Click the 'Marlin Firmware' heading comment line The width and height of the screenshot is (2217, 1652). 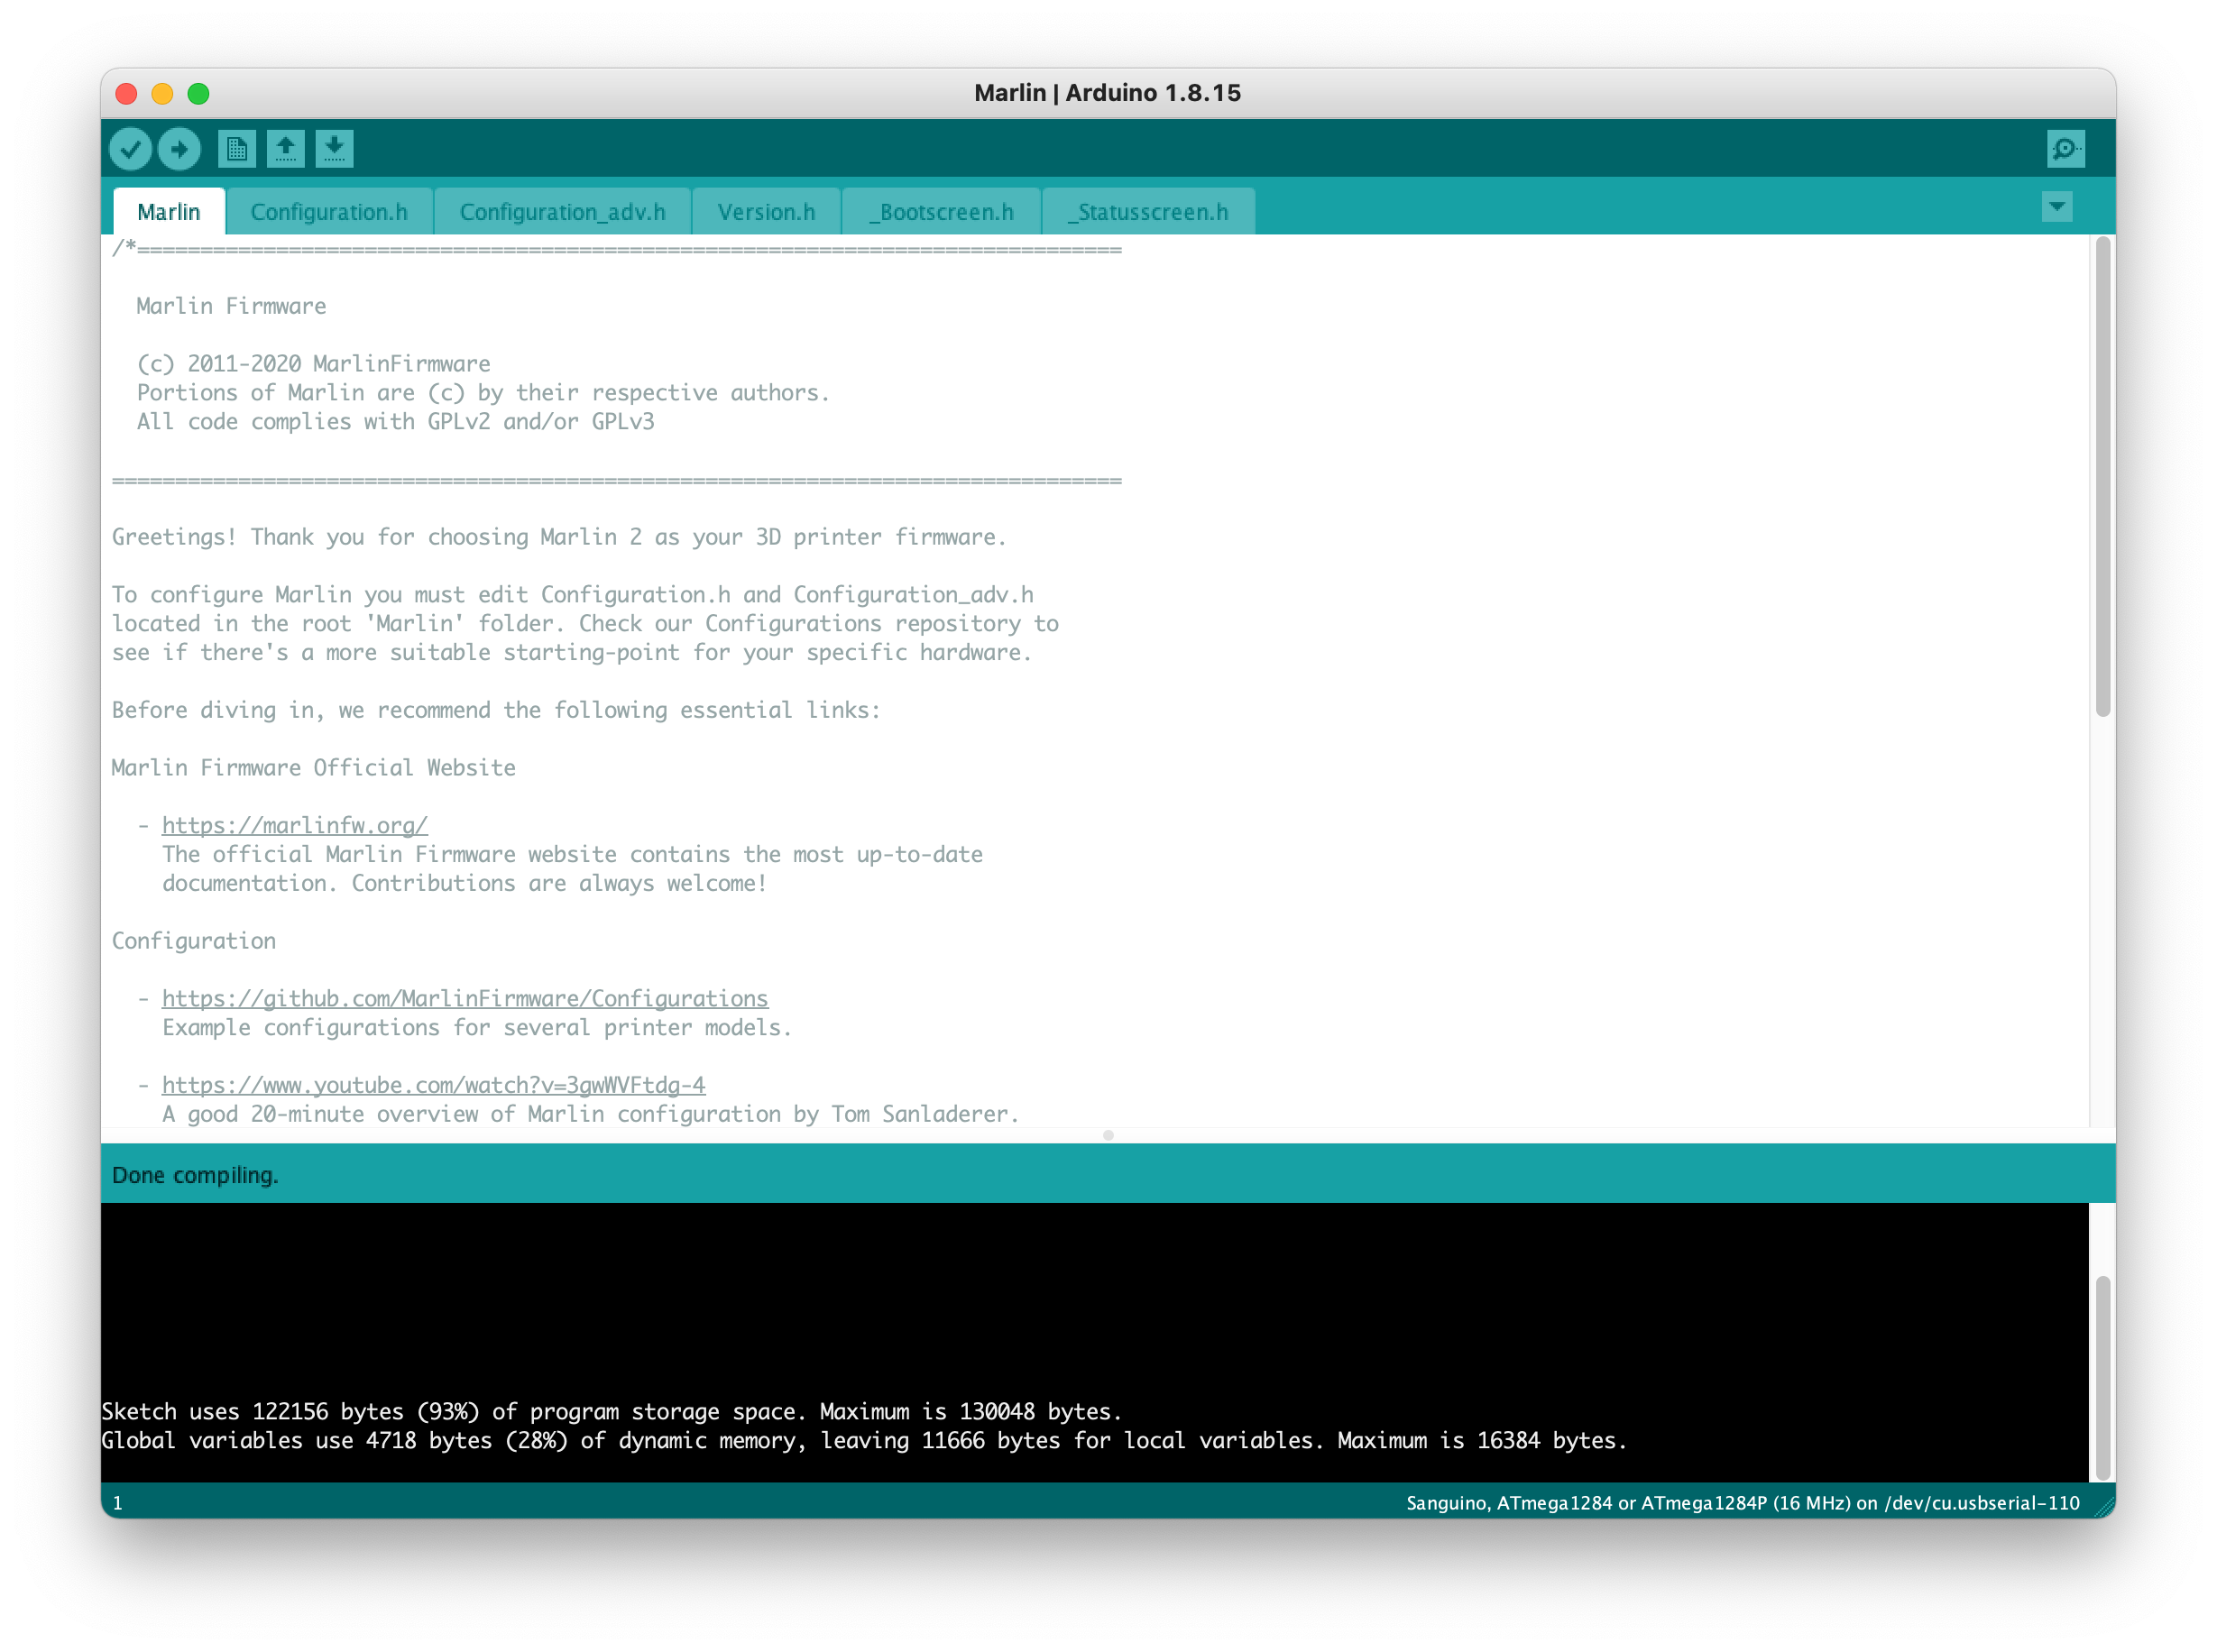pos(231,306)
